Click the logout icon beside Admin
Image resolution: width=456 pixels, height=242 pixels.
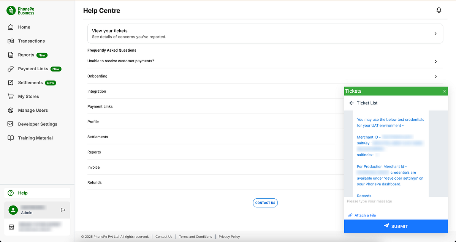63,210
